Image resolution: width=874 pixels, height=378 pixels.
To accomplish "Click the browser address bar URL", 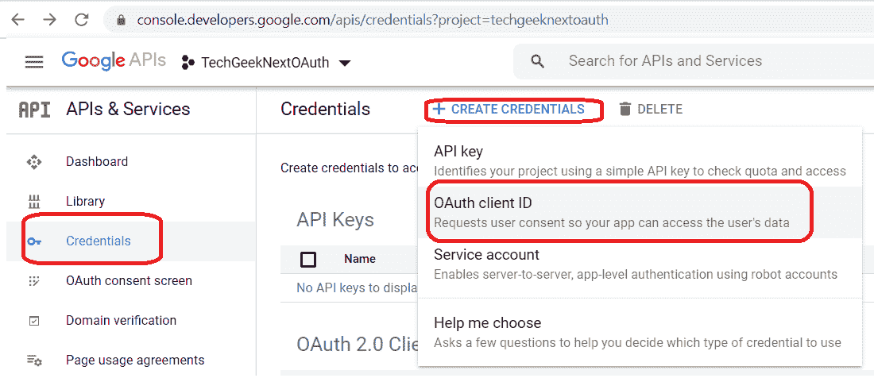I will pos(373,20).
